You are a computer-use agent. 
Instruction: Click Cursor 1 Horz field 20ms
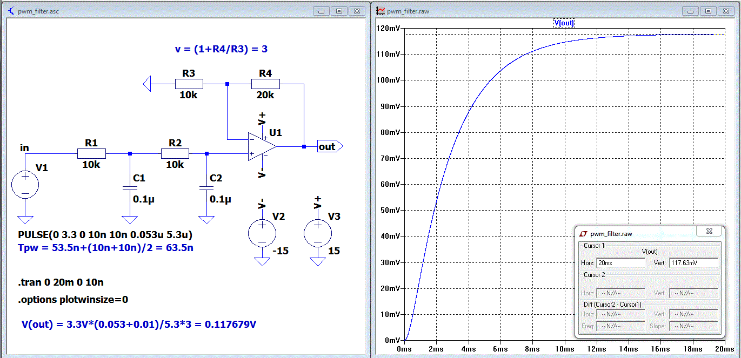[621, 263]
